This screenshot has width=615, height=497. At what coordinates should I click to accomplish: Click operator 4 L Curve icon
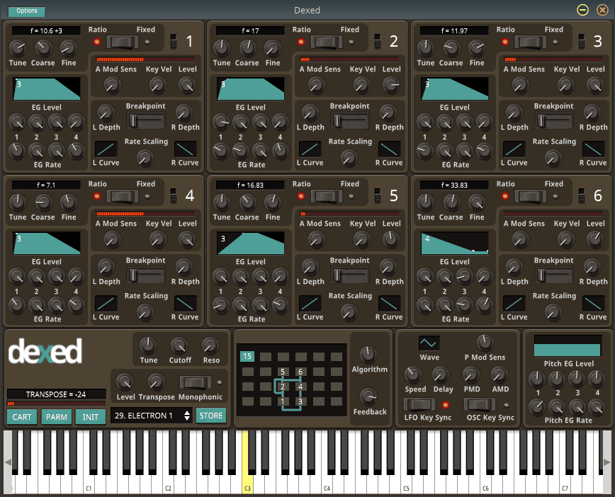coord(106,304)
